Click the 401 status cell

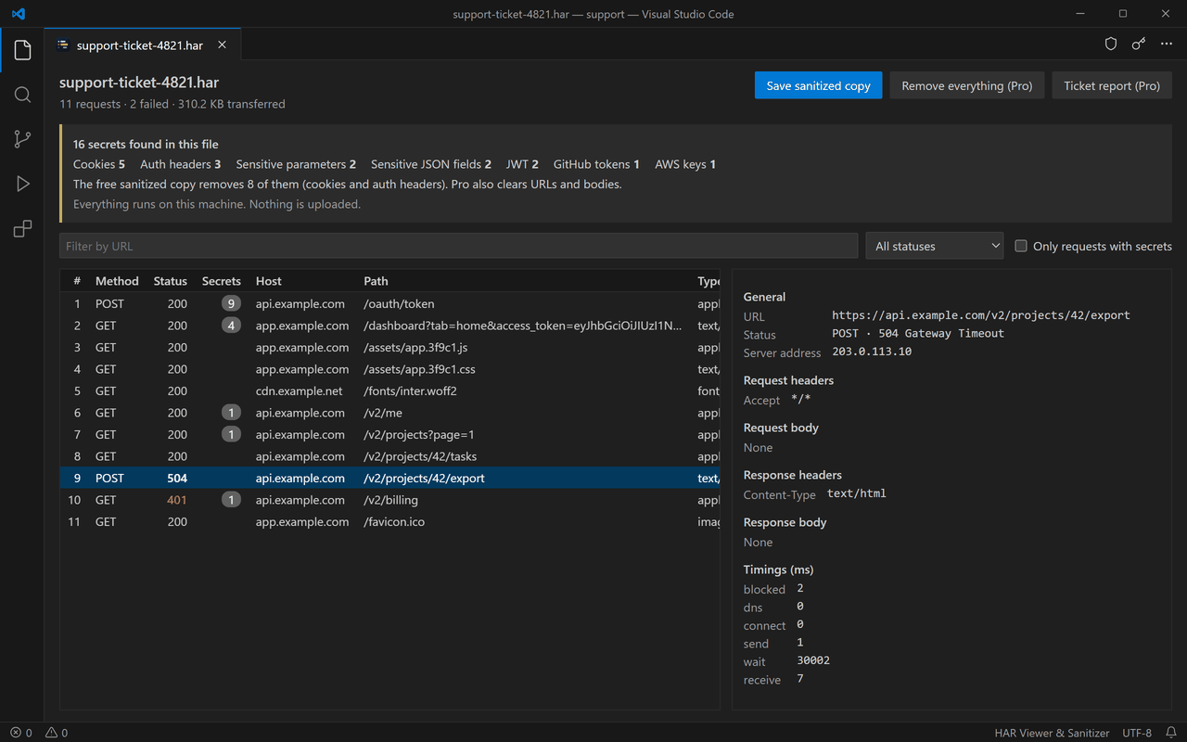[176, 500]
